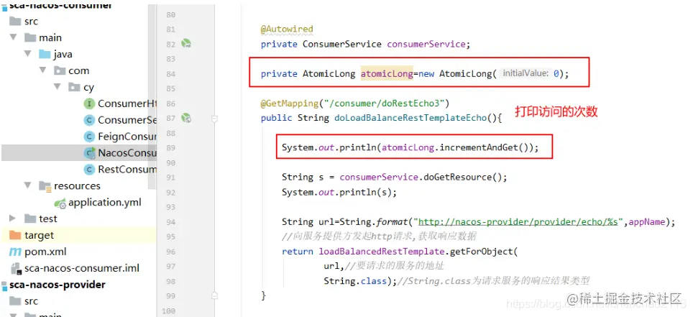Click the resources folder icon
693x317 pixels.
point(45,185)
